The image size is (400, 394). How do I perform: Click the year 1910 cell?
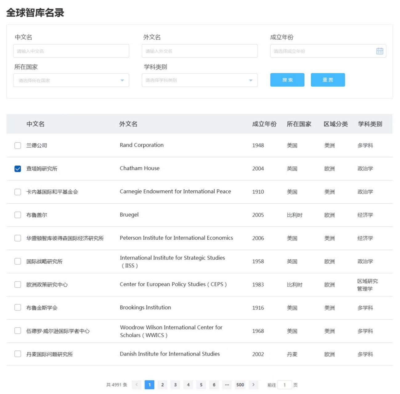pos(258,192)
